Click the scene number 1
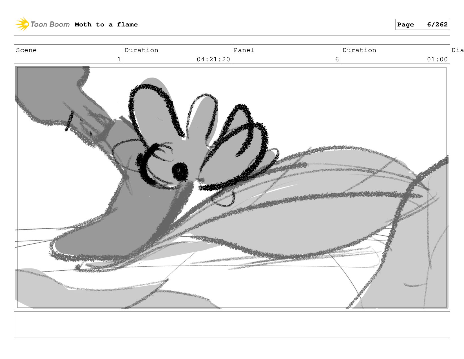Image resolution: width=464 pixels, height=359 pixels. pyautogui.click(x=119, y=59)
